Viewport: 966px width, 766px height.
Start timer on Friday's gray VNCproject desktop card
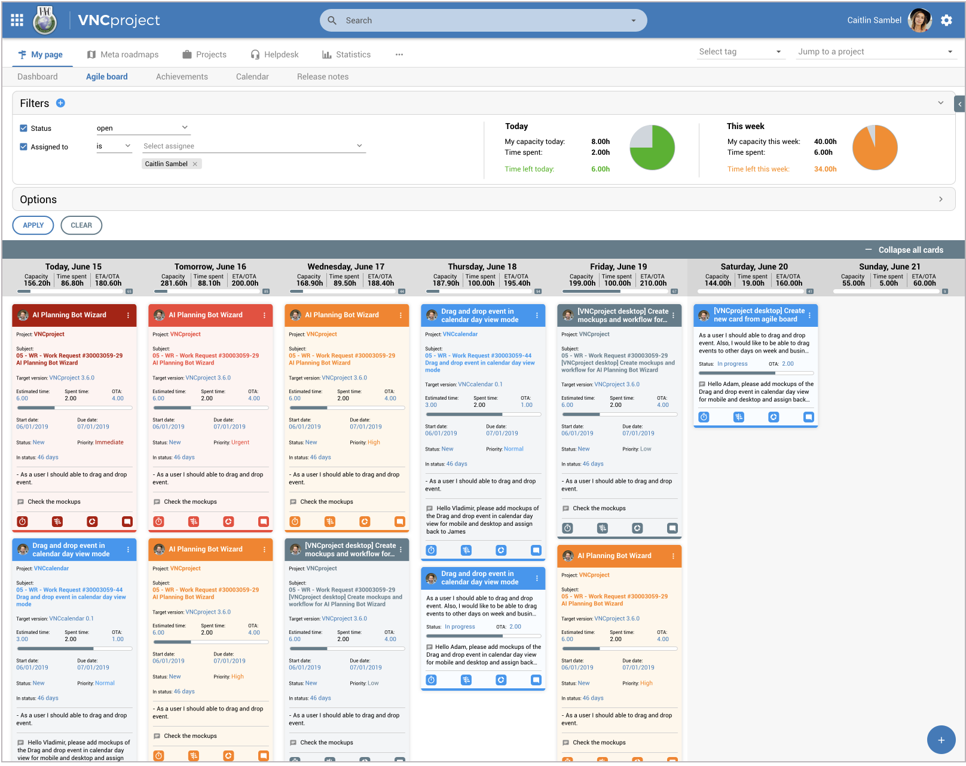[567, 528]
